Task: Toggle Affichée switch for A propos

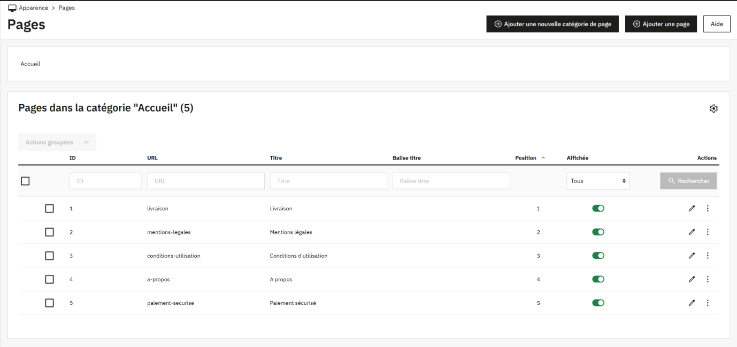Action: (x=598, y=279)
